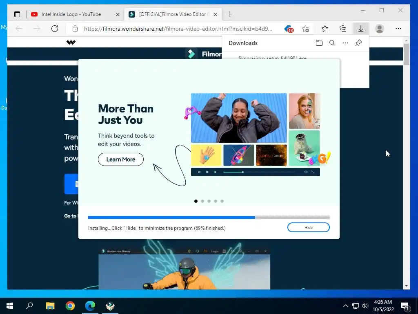Image resolution: width=418 pixels, height=314 pixels.
Task: Select the third carousel dot
Action: coord(209,201)
